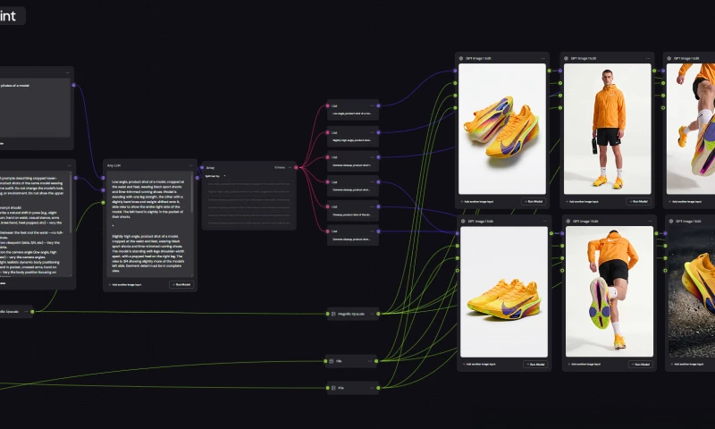Select the running model image
715x429 pixels.
click(x=610, y=291)
